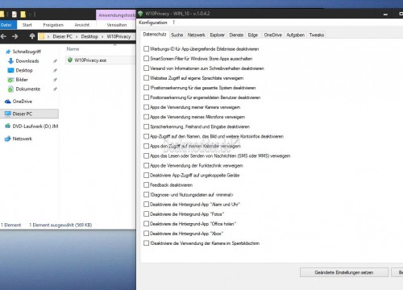
Task: Open the Datei ribbon tab in Explorer
Action: point(7,25)
